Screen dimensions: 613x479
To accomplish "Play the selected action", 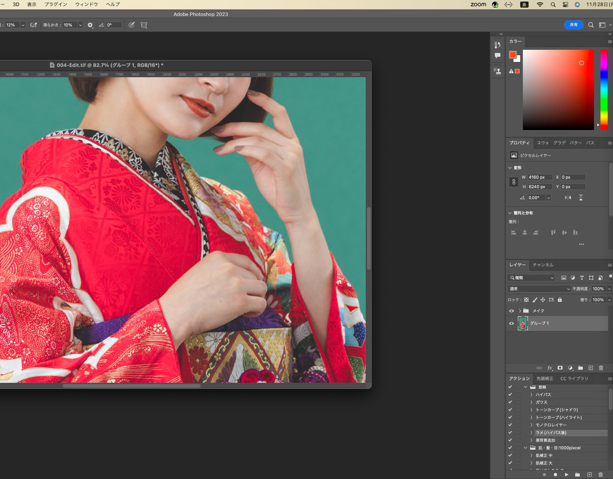I will click(x=566, y=474).
